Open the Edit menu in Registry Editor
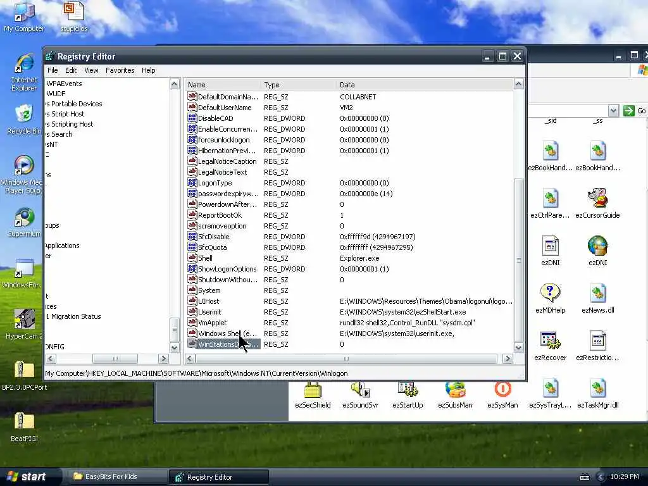The width and height of the screenshot is (648, 486). pyautogui.click(x=71, y=70)
